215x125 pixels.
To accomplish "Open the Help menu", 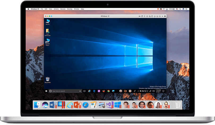I will (82, 9).
